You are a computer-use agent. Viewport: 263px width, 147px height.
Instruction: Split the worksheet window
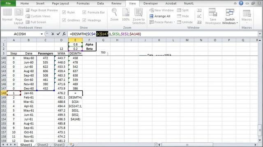183,10
